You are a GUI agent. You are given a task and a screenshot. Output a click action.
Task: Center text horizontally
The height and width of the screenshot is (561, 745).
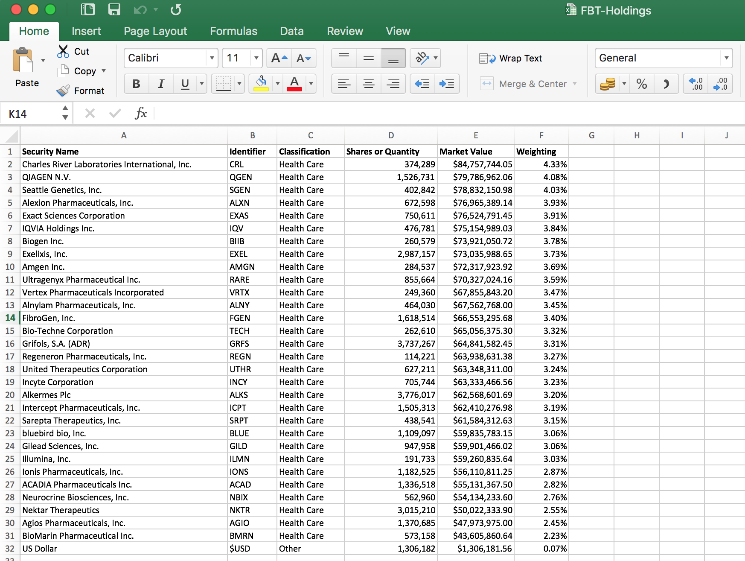(369, 83)
